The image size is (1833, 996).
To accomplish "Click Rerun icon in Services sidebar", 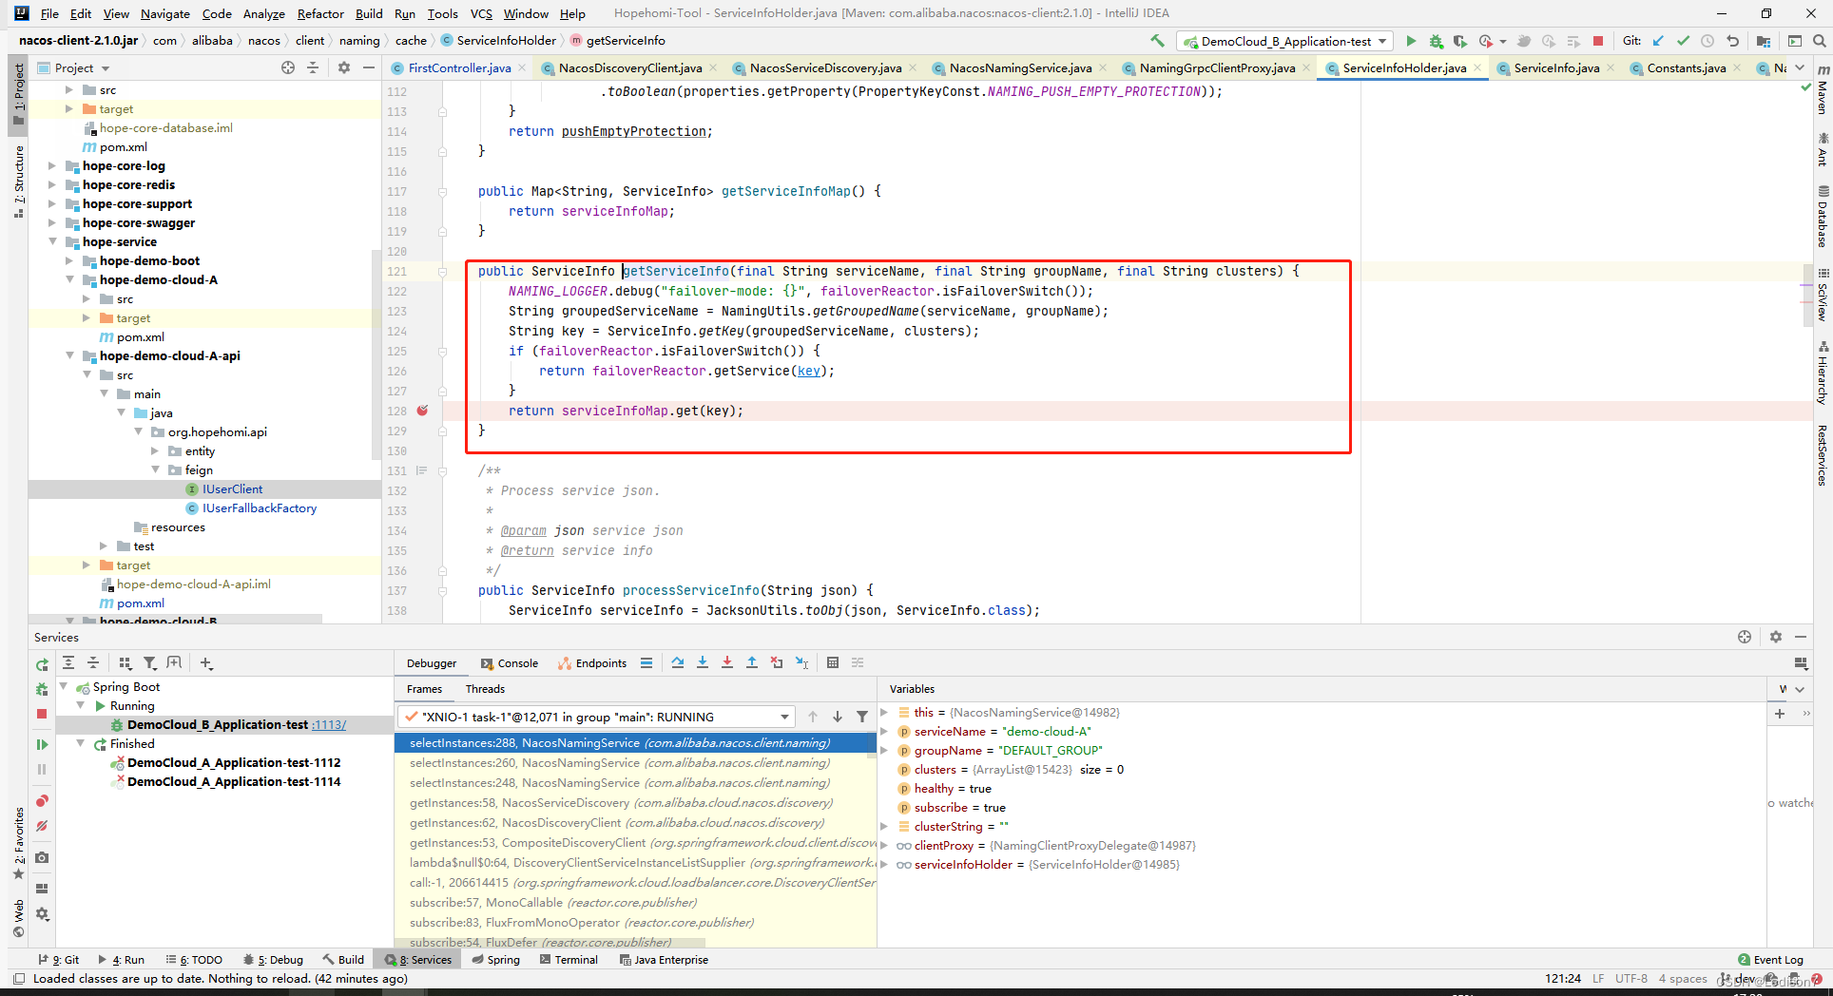I will tap(42, 664).
